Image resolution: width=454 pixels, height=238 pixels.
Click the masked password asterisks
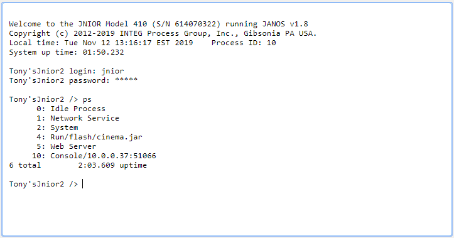[x=126, y=79]
